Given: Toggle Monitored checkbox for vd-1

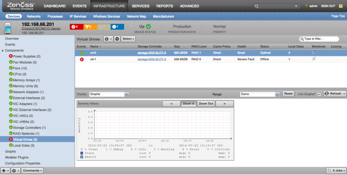Looking at the screenshot, I should [314, 59].
